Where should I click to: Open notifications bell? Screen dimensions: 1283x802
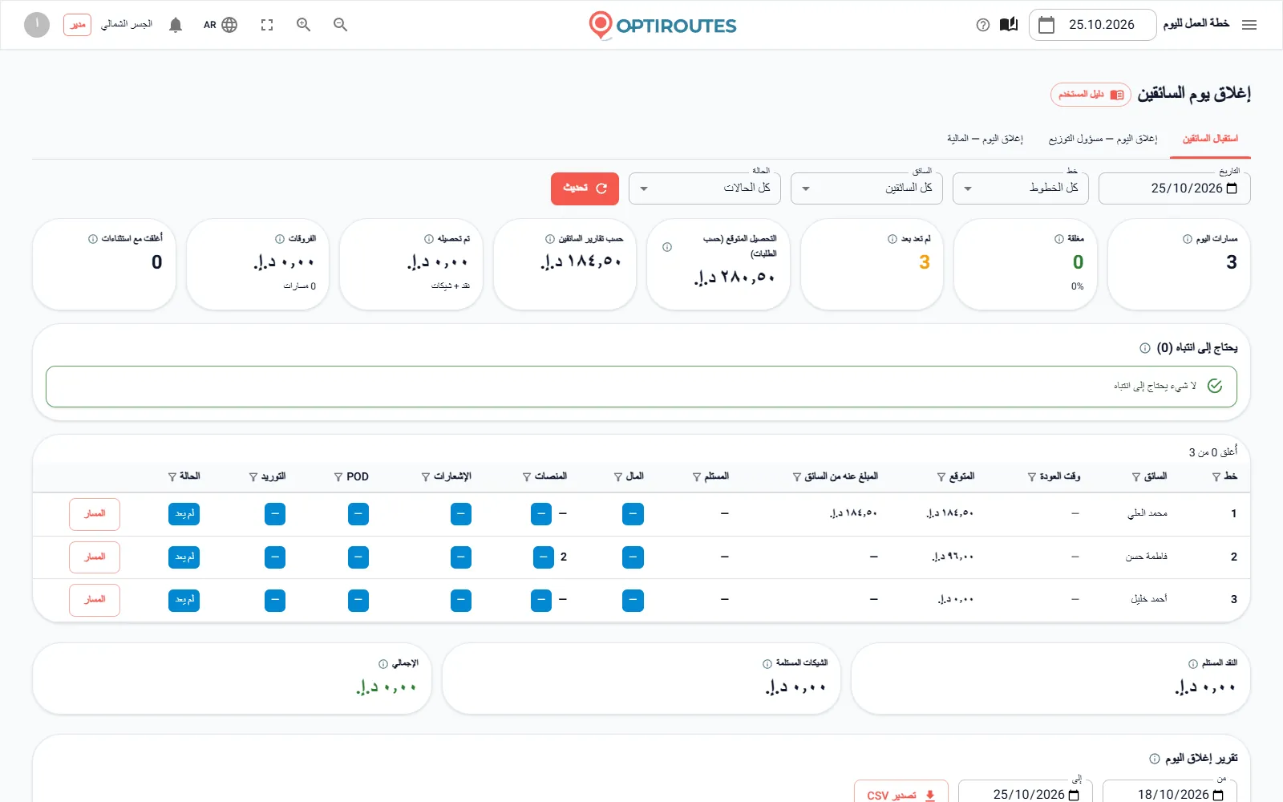[176, 25]
